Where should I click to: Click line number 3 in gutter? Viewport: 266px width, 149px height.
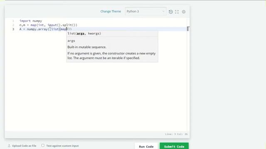[13, 29]
